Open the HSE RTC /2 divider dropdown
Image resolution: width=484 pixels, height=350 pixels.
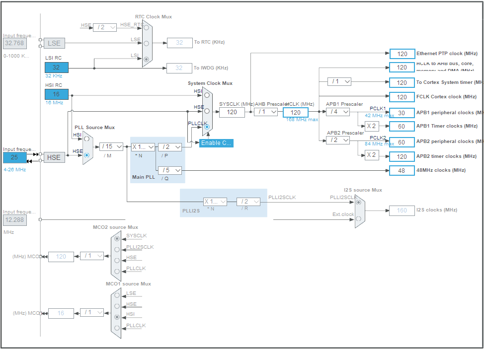click(x=105, y=27)
